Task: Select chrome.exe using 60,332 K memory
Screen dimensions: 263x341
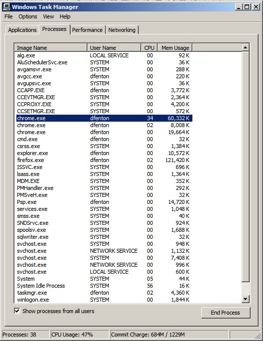Action: (104, 118)
